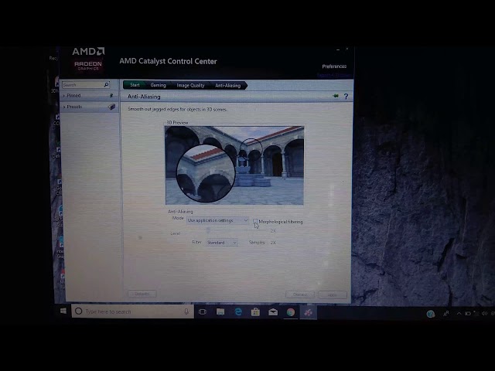Image resolution: width=495 pixels, height=371 pixels.
Task: Go to the Start breadcrumb tab
Action: click(135, 85)
